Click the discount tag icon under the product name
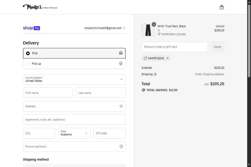 click(159, 34)
